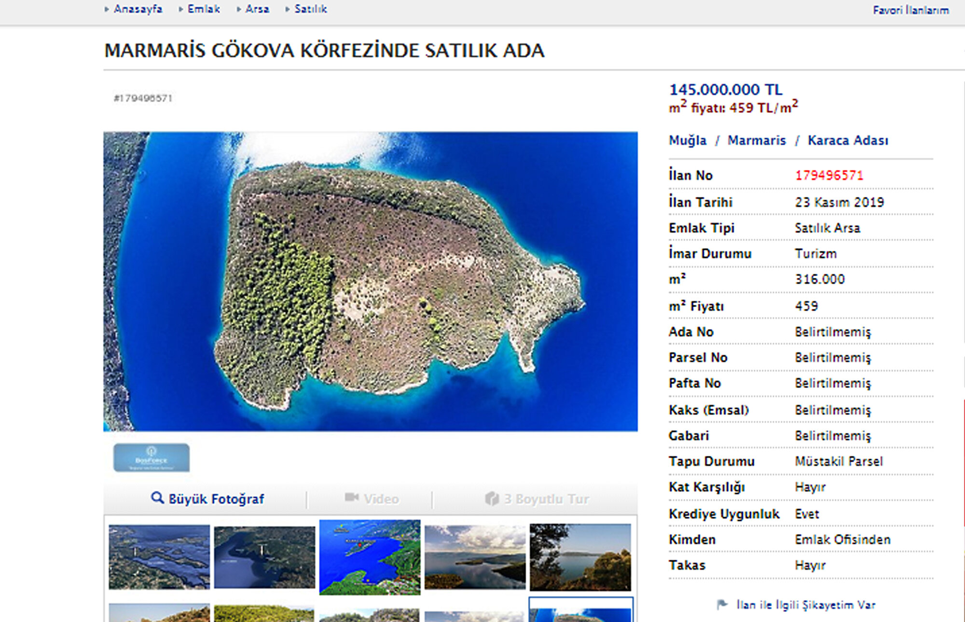Select first satellite map thumbnail
Screen dimensions: 965x622
(159, 557)
